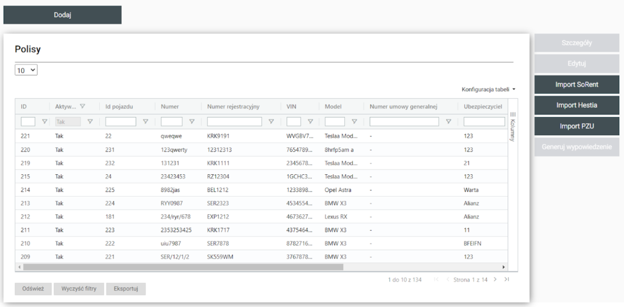Open filter menu for Numer umowy generalnej
This screenshot has width=624, height=307.
[448, 122]
